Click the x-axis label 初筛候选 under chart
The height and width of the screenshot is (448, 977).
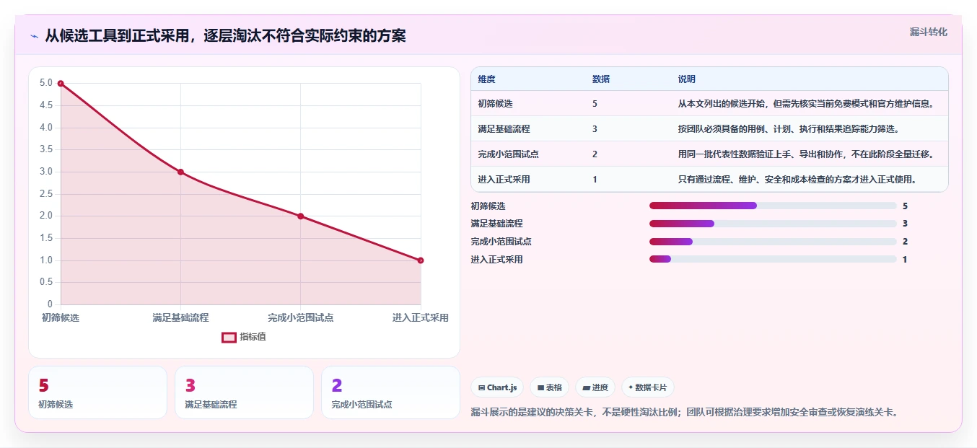coord(61,317)
